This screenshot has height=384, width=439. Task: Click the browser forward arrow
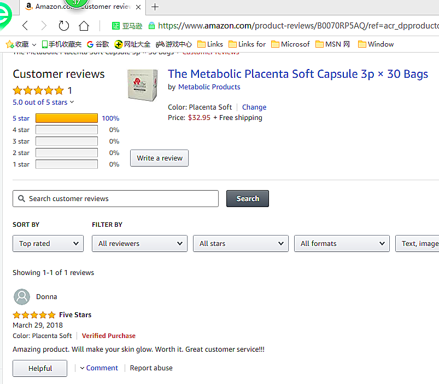pyautogui.click(x=44, y=26)
